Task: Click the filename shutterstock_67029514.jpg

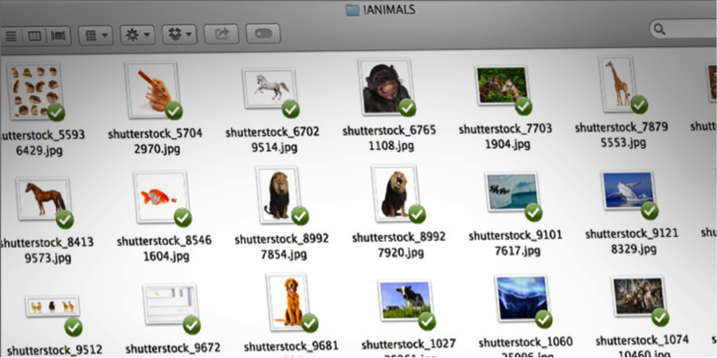Action: (272, 139)
